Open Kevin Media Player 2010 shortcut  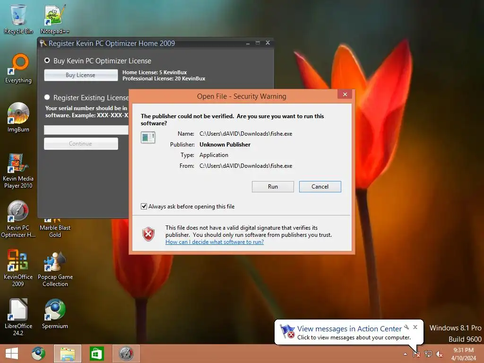pyautogui.click(x=18, y=171)
